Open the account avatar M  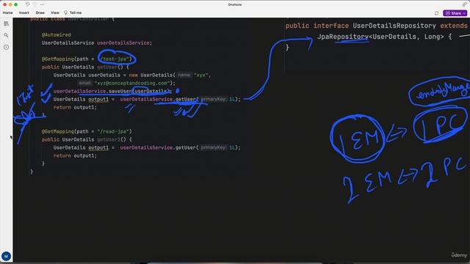coord(7,256)
